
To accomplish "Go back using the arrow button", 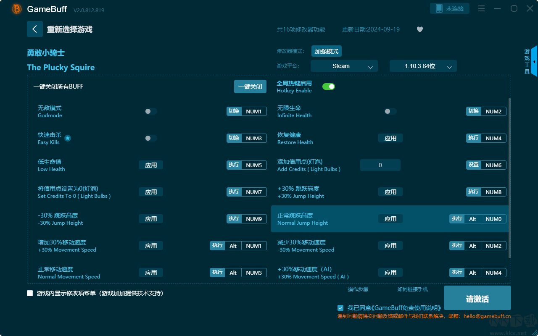I will pyautogui.click(x=35, y=29).
